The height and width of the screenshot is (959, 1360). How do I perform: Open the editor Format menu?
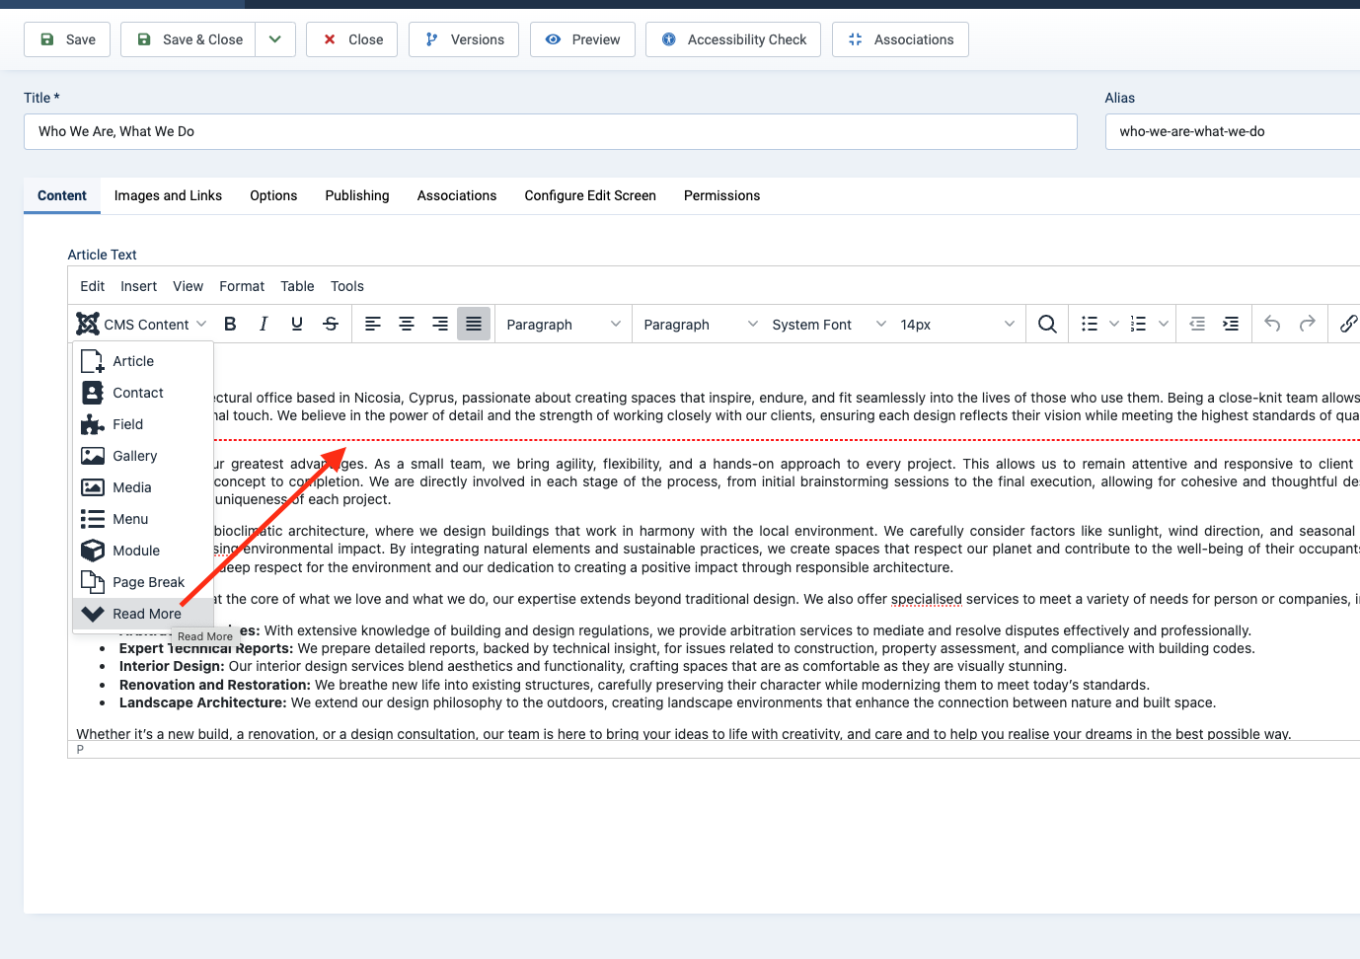click(x=242, y=286)
